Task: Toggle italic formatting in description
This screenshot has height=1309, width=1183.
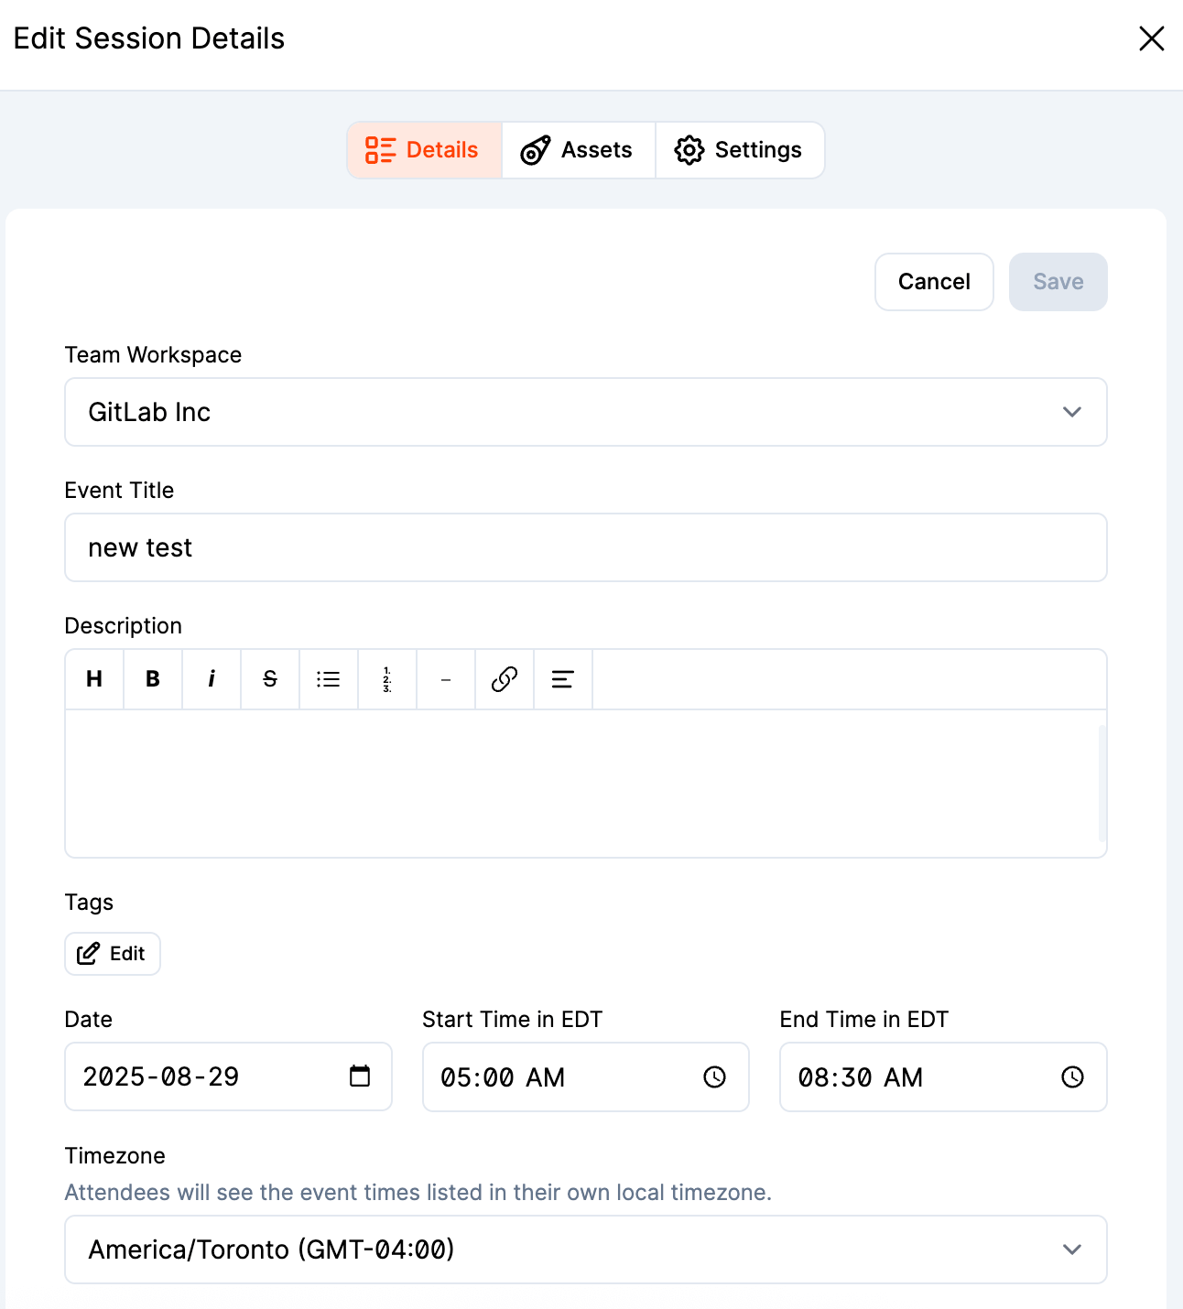Action: (212, 679)
